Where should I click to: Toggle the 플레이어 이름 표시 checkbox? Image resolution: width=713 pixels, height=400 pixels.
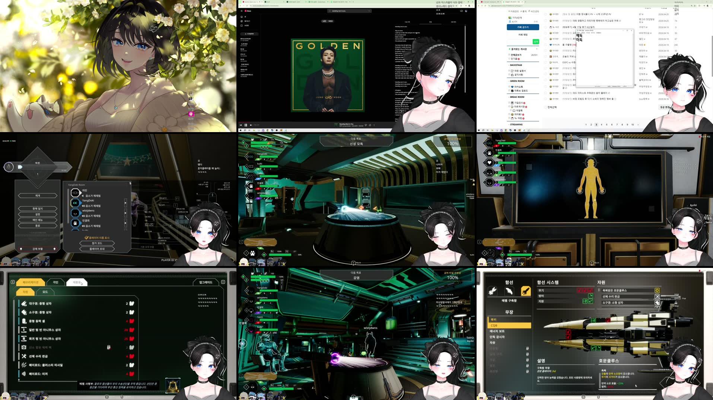(86, 237)
